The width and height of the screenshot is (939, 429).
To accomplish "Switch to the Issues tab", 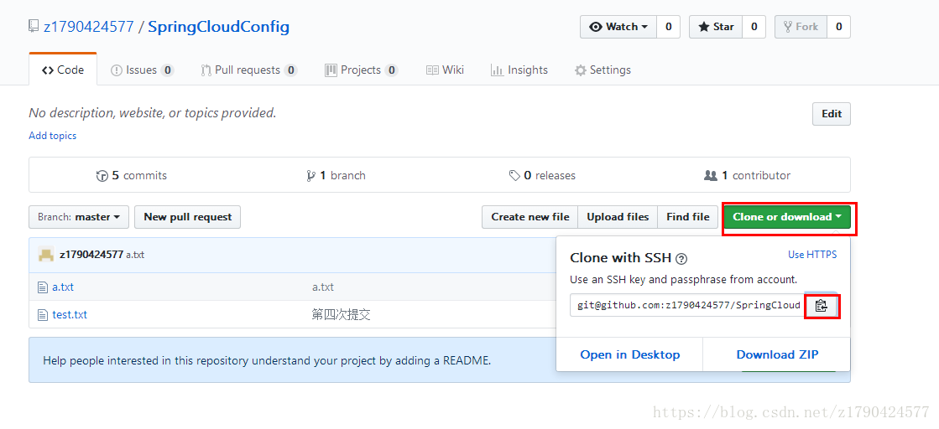I will [x=143, y=70].
